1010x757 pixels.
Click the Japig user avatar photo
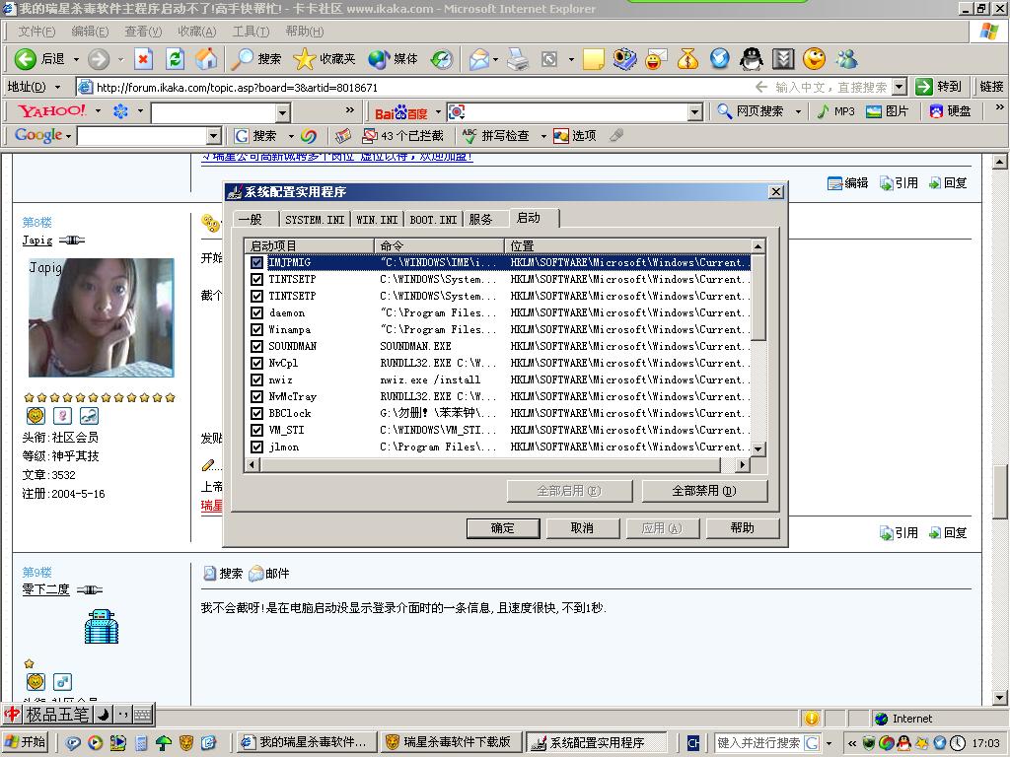pos(101,317)
